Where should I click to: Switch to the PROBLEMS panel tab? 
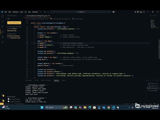28,80
